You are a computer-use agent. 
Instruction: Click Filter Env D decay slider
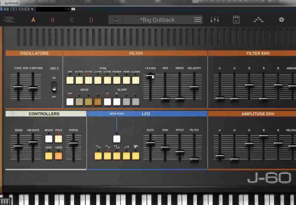click(249, 85)
